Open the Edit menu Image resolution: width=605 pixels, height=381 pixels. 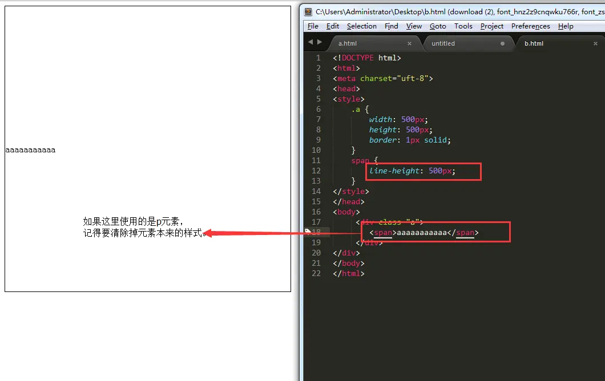click(x=333, y=26)
